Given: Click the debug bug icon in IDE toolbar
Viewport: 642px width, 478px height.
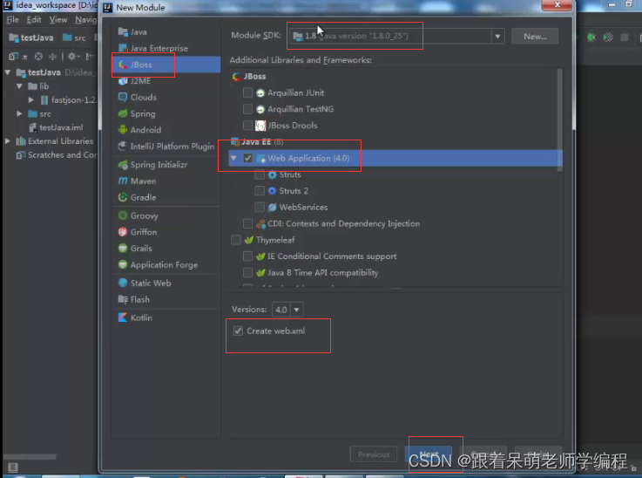Looking at the screenshot, I should pos(591,38).
